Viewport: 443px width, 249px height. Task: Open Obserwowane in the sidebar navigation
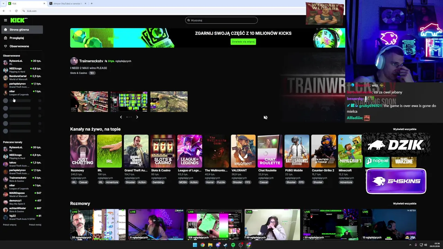click(22, 46)
